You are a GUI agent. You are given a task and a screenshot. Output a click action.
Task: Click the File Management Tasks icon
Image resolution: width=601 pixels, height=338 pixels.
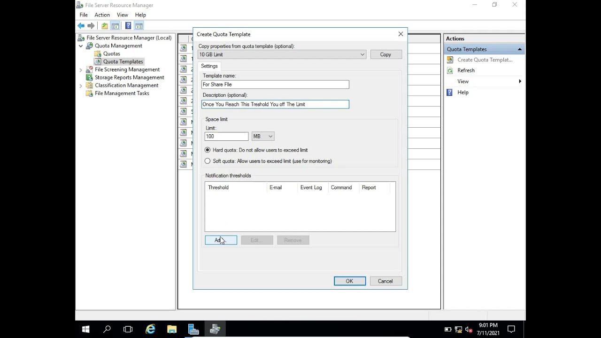pyautogui.click(x=89, y=93)
